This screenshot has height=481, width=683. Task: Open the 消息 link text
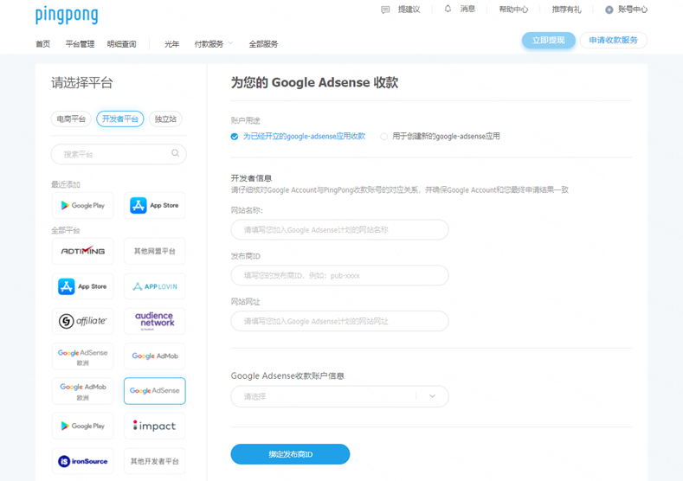[467, 9]
